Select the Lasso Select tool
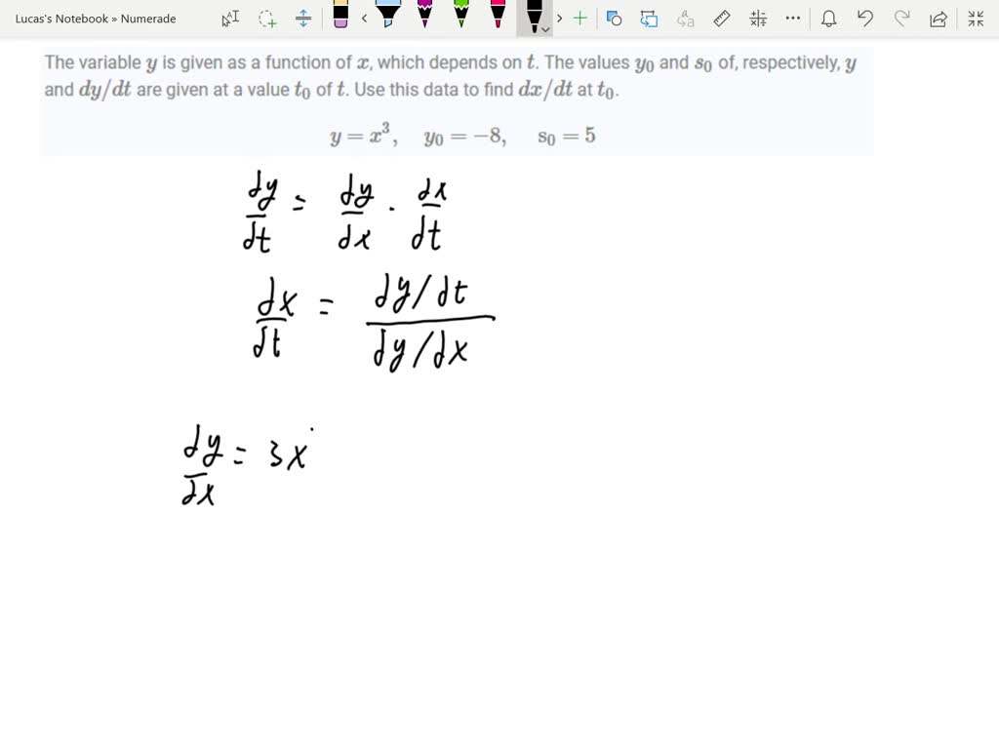999x749 pixels. click(266, 18)
